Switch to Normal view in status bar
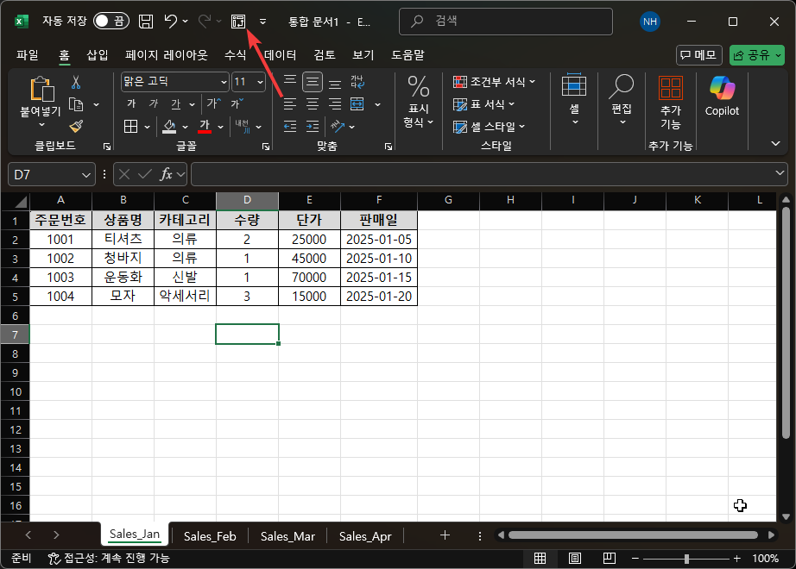The width and height of the screenshot is (796, 569). (540, 559)
